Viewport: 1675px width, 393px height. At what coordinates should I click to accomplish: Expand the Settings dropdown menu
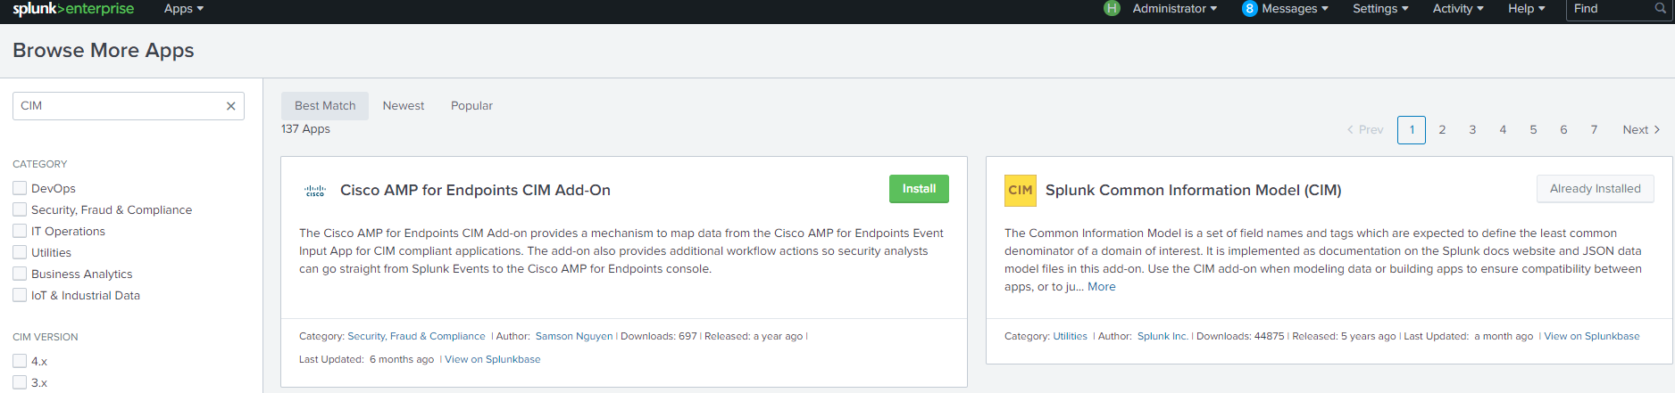pyautogui.click(x=1379, y=9)
